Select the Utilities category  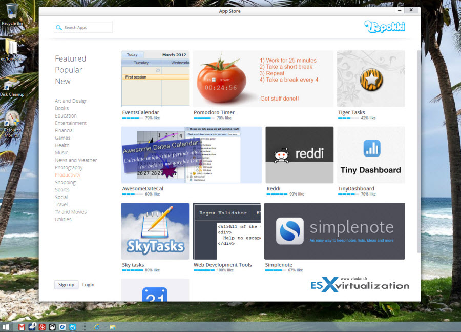[63, 219]
